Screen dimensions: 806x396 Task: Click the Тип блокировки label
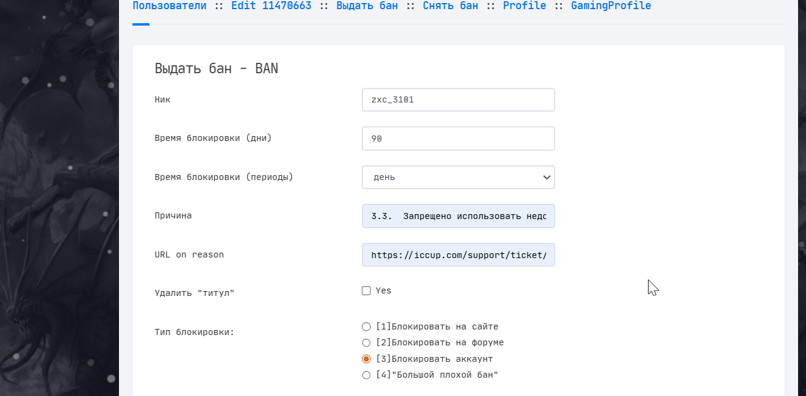coord(194,333)
